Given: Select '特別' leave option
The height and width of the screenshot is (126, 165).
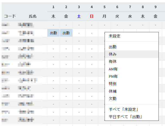Looking at the screenshot, I should [x=112, y=84].
